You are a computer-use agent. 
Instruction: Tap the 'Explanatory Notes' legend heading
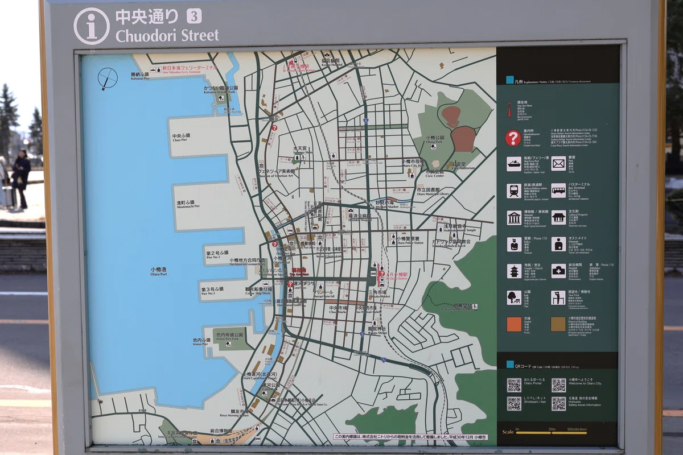point(534,82)
